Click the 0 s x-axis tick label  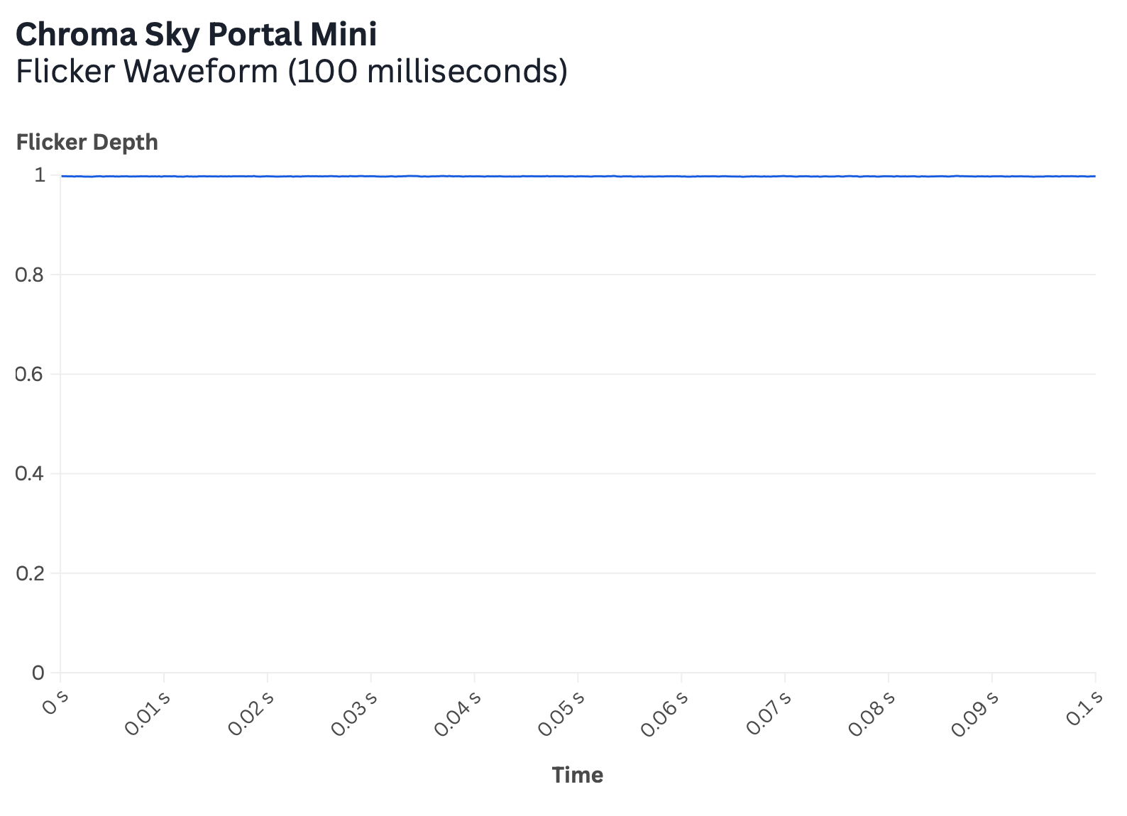56,702
